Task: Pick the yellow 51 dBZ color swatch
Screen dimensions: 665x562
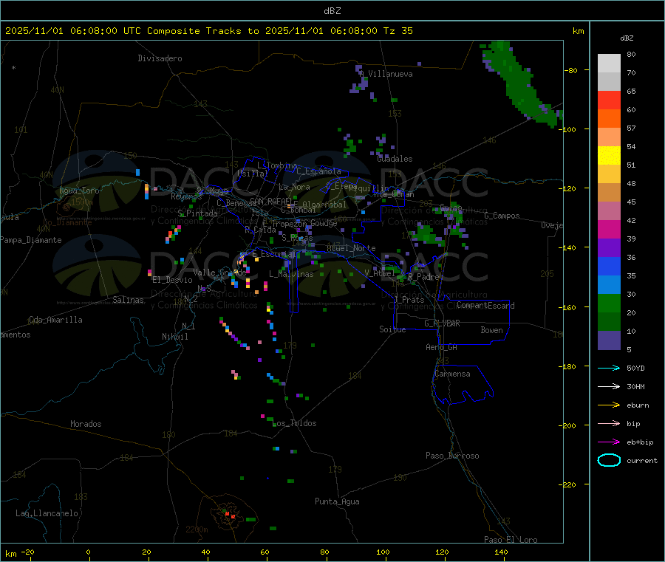Action: click(609, 156)
